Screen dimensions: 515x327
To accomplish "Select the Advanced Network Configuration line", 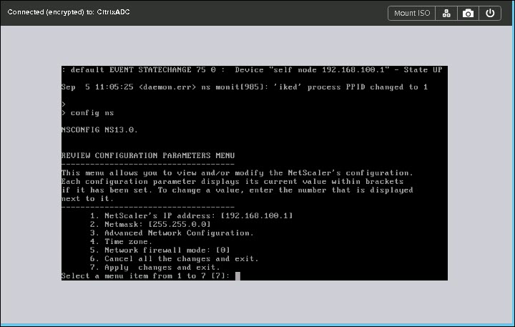I will pyautogui.click(x=172, y=233).
